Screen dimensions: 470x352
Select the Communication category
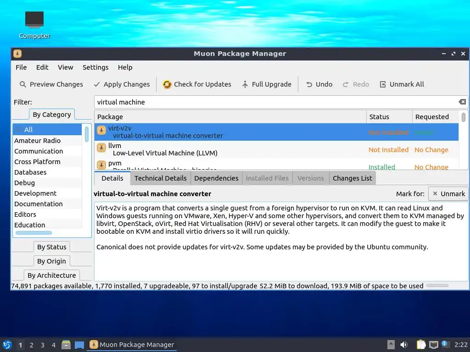[47, 151]
